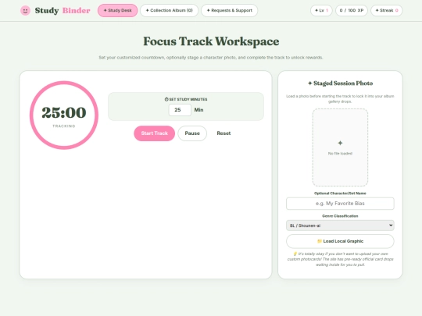Pause the countdown timer
422x316 pixels.
coord(192,133)
